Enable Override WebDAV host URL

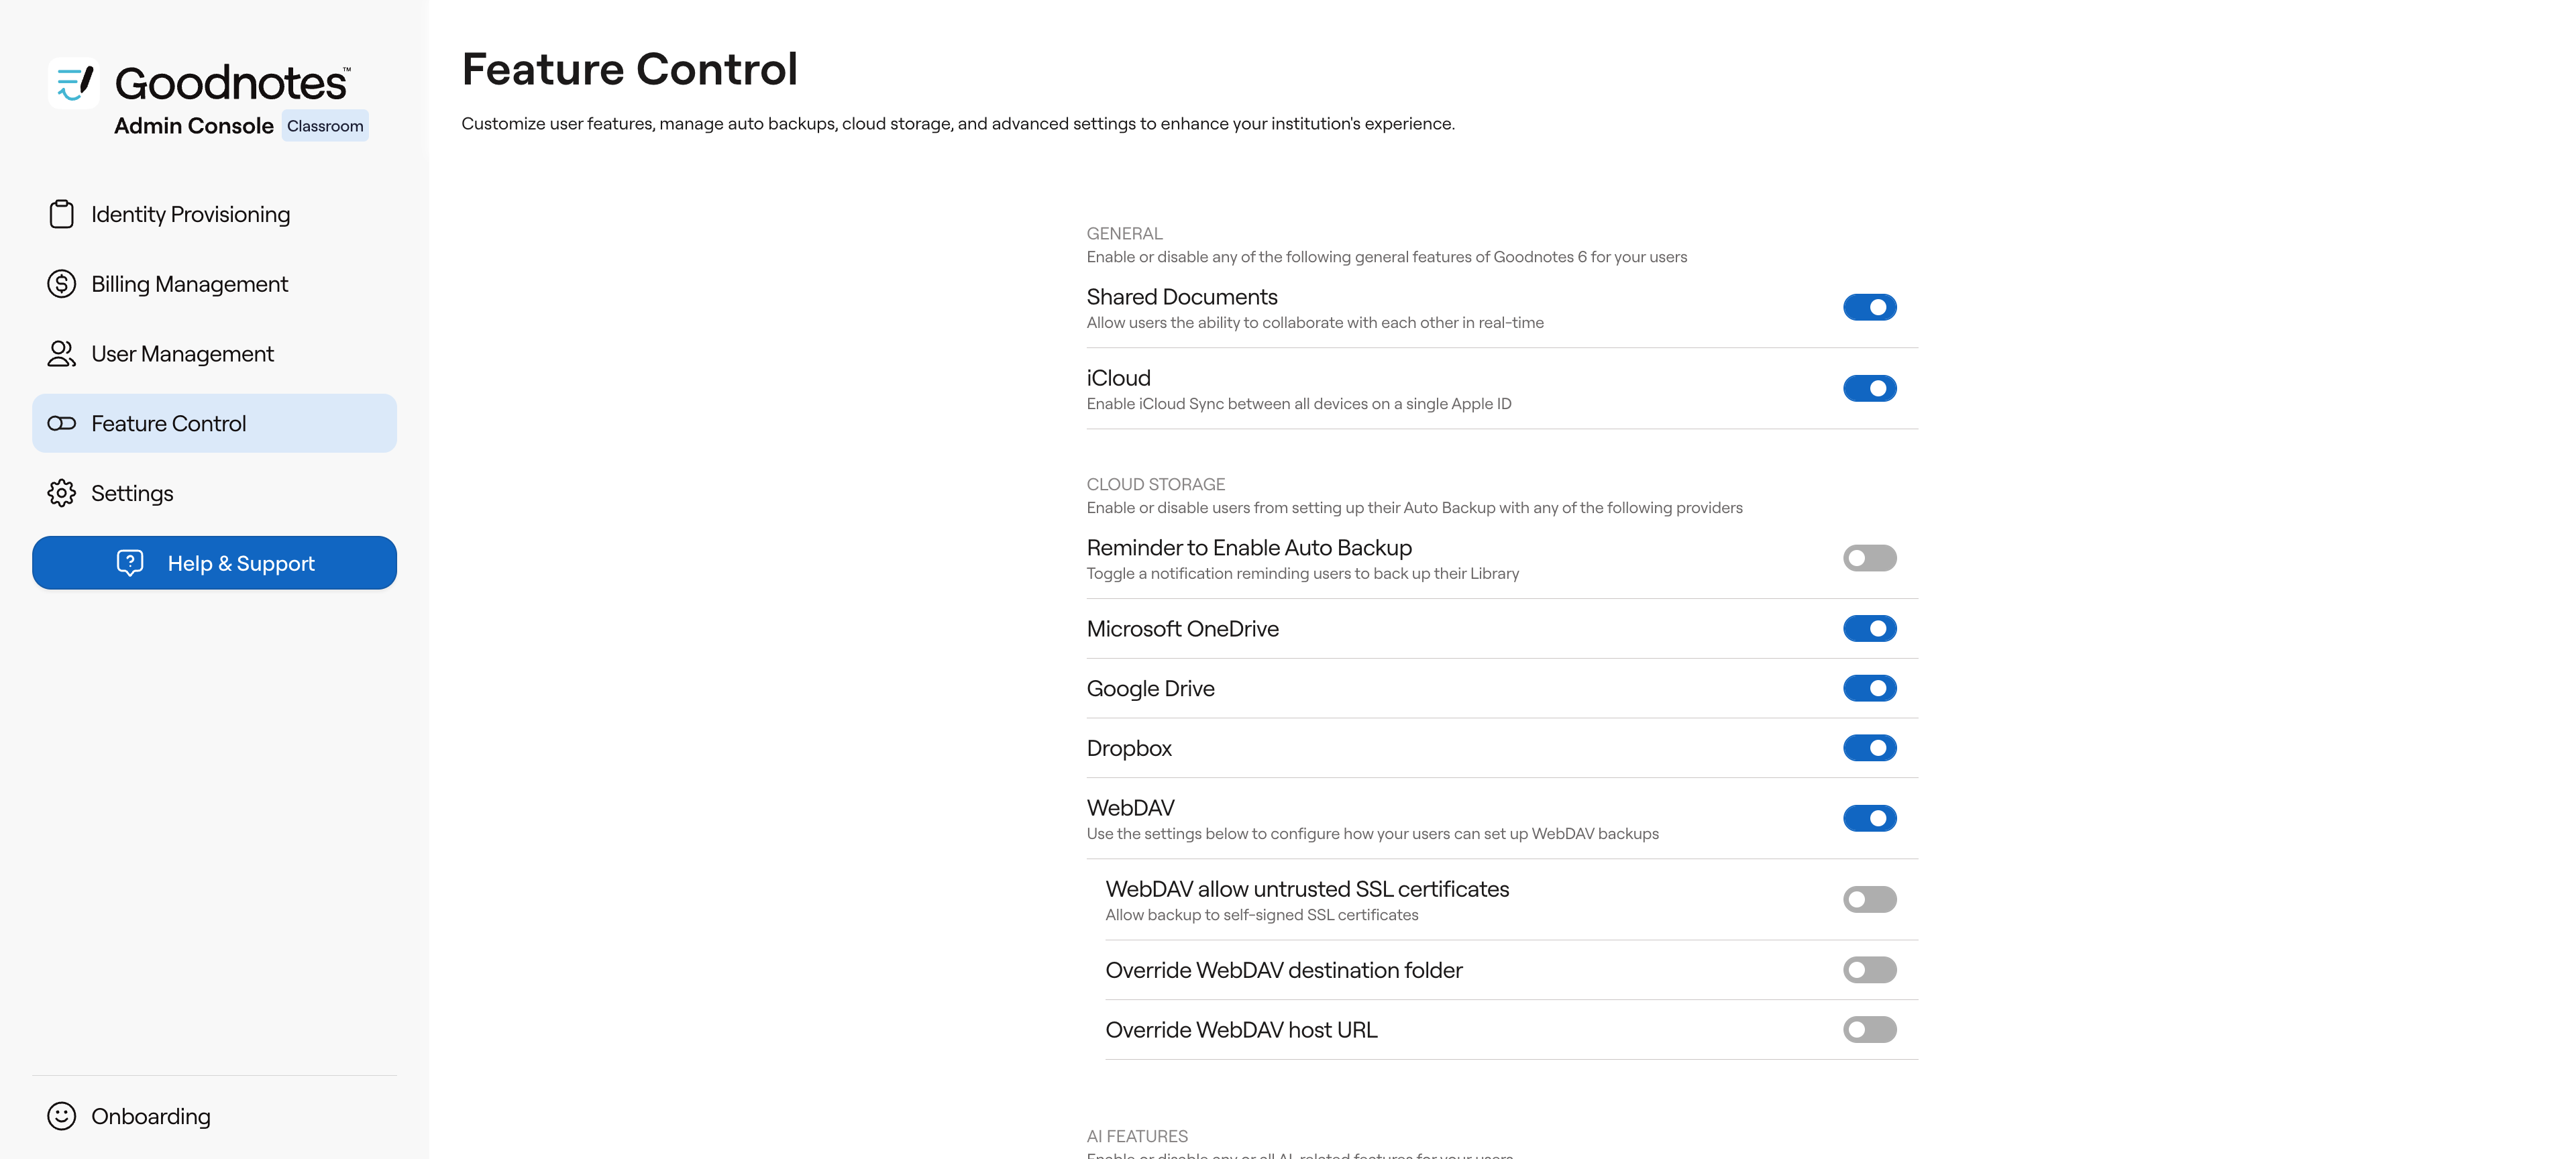(x=1869, y=1030)
